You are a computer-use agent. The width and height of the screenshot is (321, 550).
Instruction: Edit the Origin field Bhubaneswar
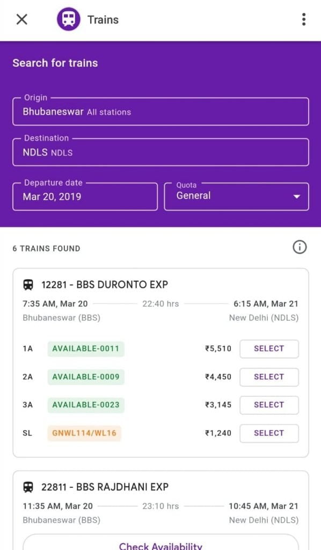pos(160,112)
